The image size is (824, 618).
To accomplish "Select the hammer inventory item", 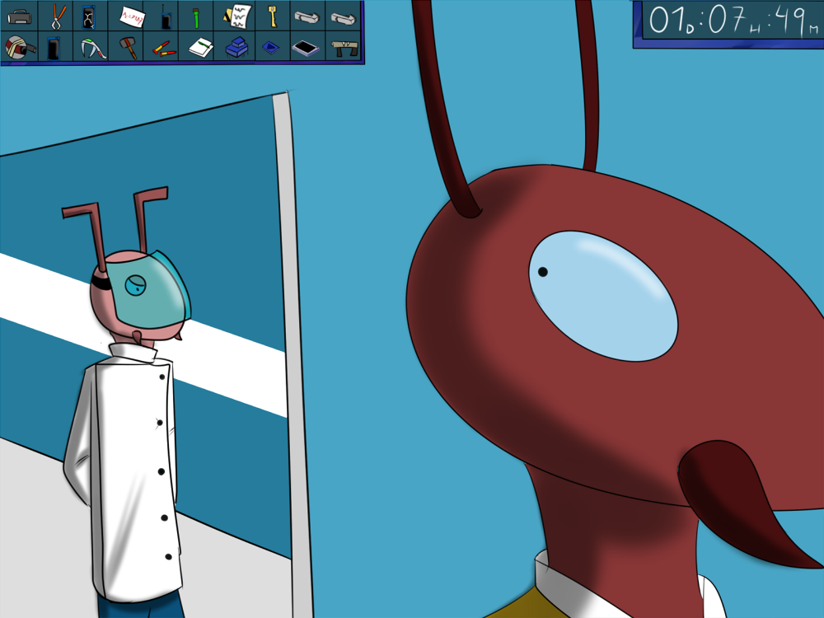I will pyautogui.click(x=128, y=48).
